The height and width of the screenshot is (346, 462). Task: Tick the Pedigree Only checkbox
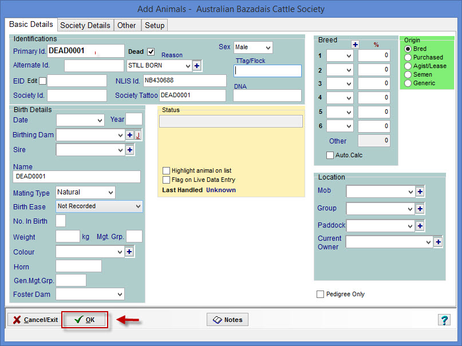320,294
